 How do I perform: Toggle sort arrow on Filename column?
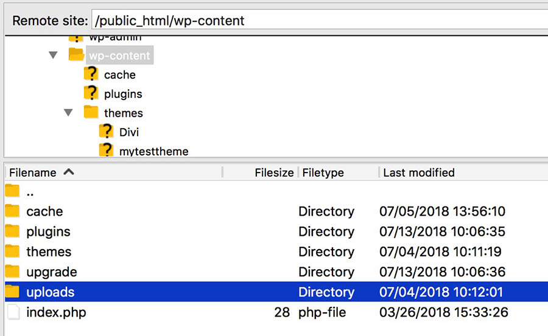pos(69,173)
